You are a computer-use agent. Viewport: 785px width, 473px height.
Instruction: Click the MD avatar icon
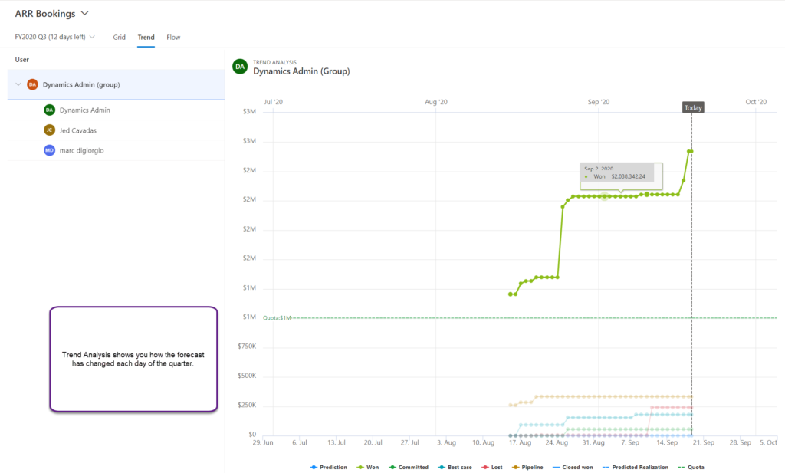click(49, 150)
